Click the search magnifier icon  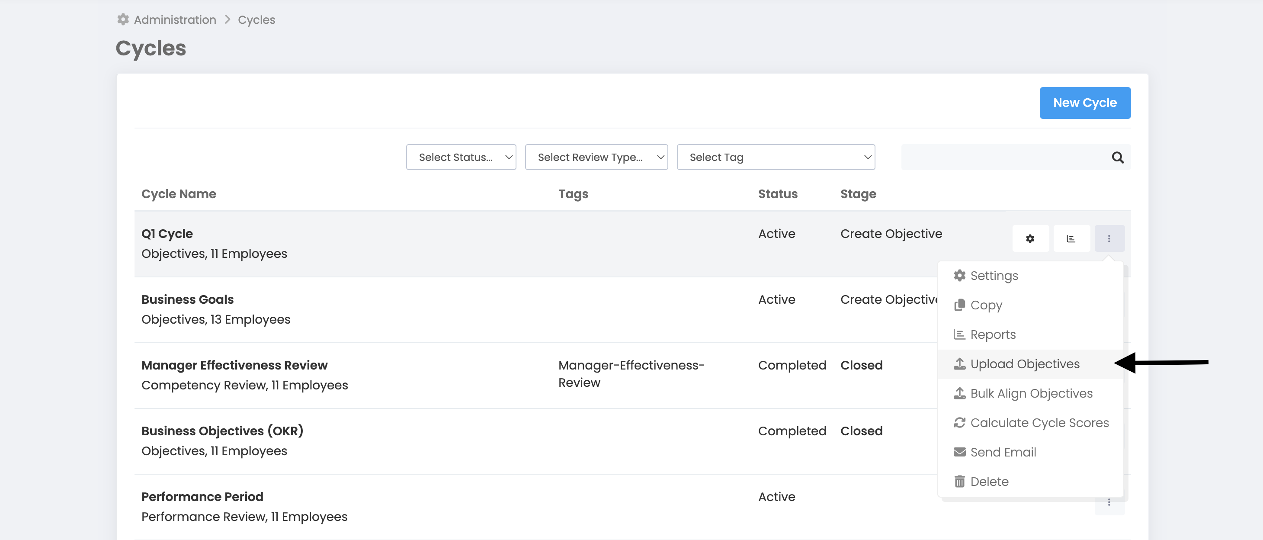point(1117,157)
